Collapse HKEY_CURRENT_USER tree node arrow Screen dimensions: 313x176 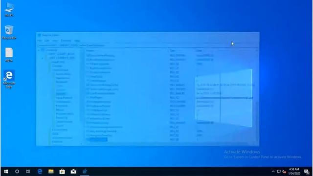coord(43,58)
